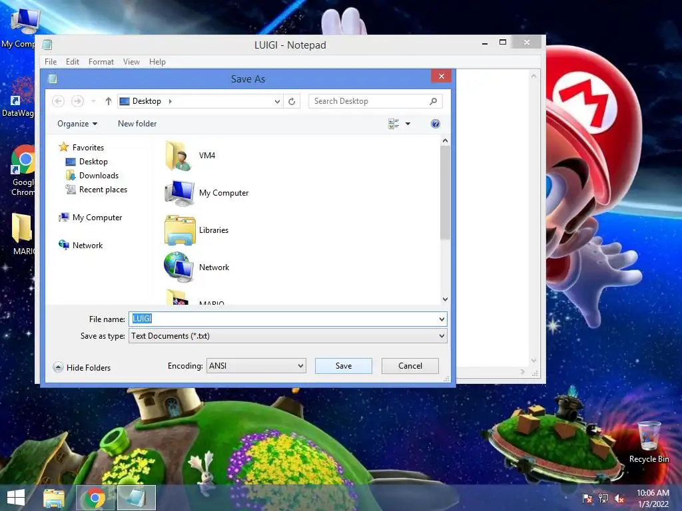Click the search magnifier icon
The width and height of the screenshot is (682, 511).
tap(433, 101)
